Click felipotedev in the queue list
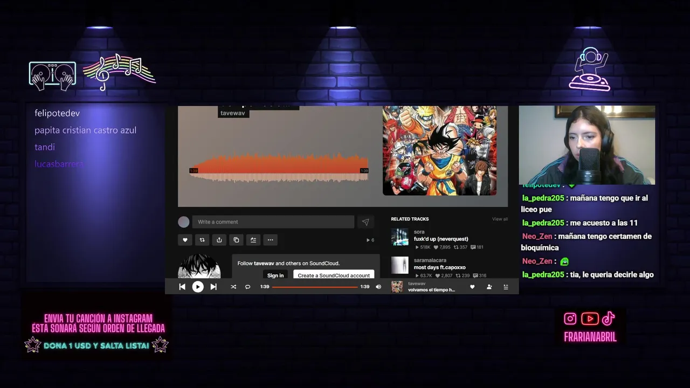 [x=57, y=113]
